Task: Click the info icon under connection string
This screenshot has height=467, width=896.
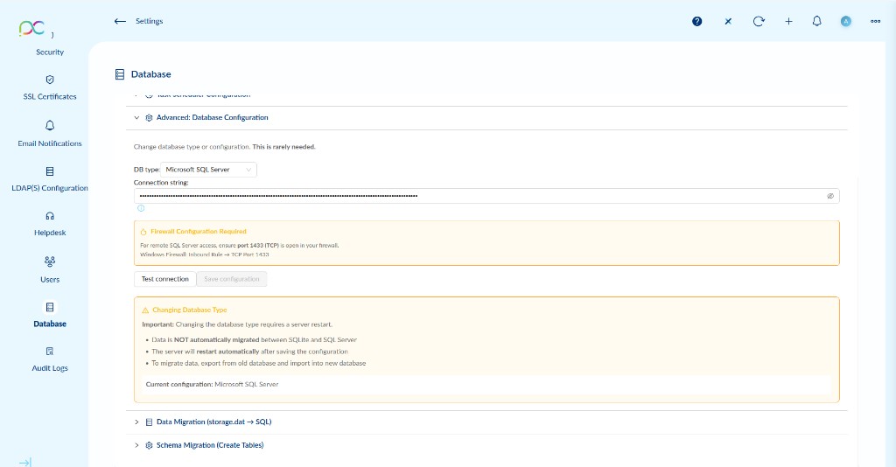Action: (141, 208)
